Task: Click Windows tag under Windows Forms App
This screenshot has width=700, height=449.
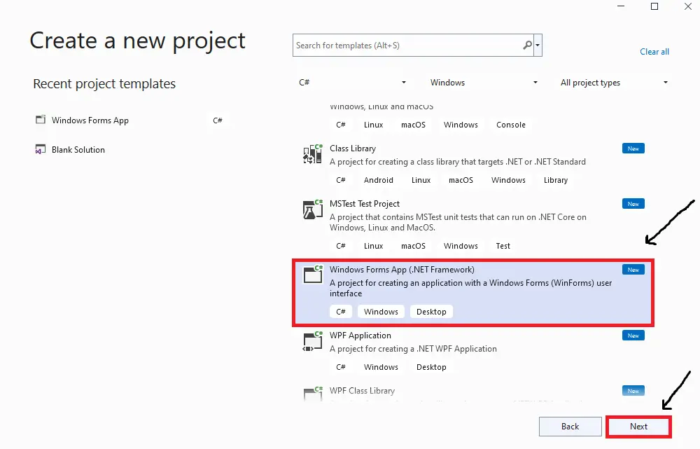Action: pos(381,312)
